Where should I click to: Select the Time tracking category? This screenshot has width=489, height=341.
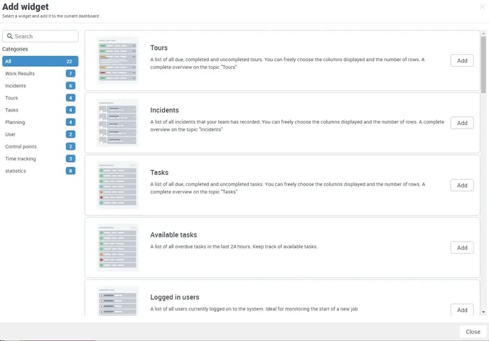point(41,158)
